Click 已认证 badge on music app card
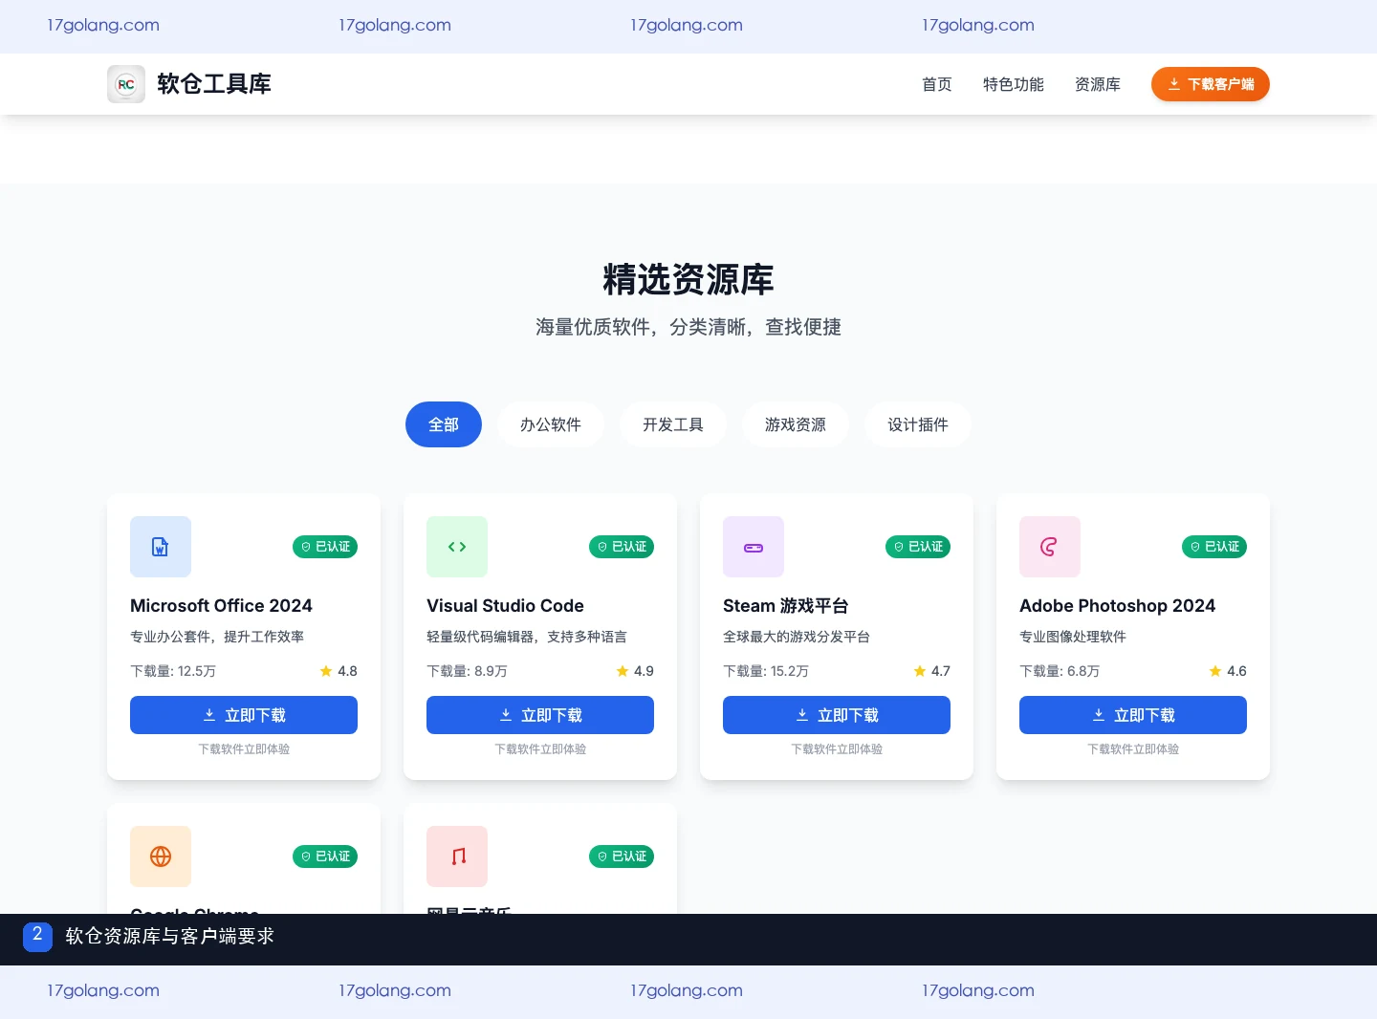Screen dimensions: 1377x1019 622,856
